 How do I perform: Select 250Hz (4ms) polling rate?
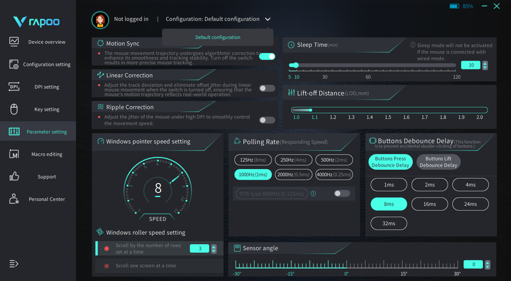(x=293, y=160)
